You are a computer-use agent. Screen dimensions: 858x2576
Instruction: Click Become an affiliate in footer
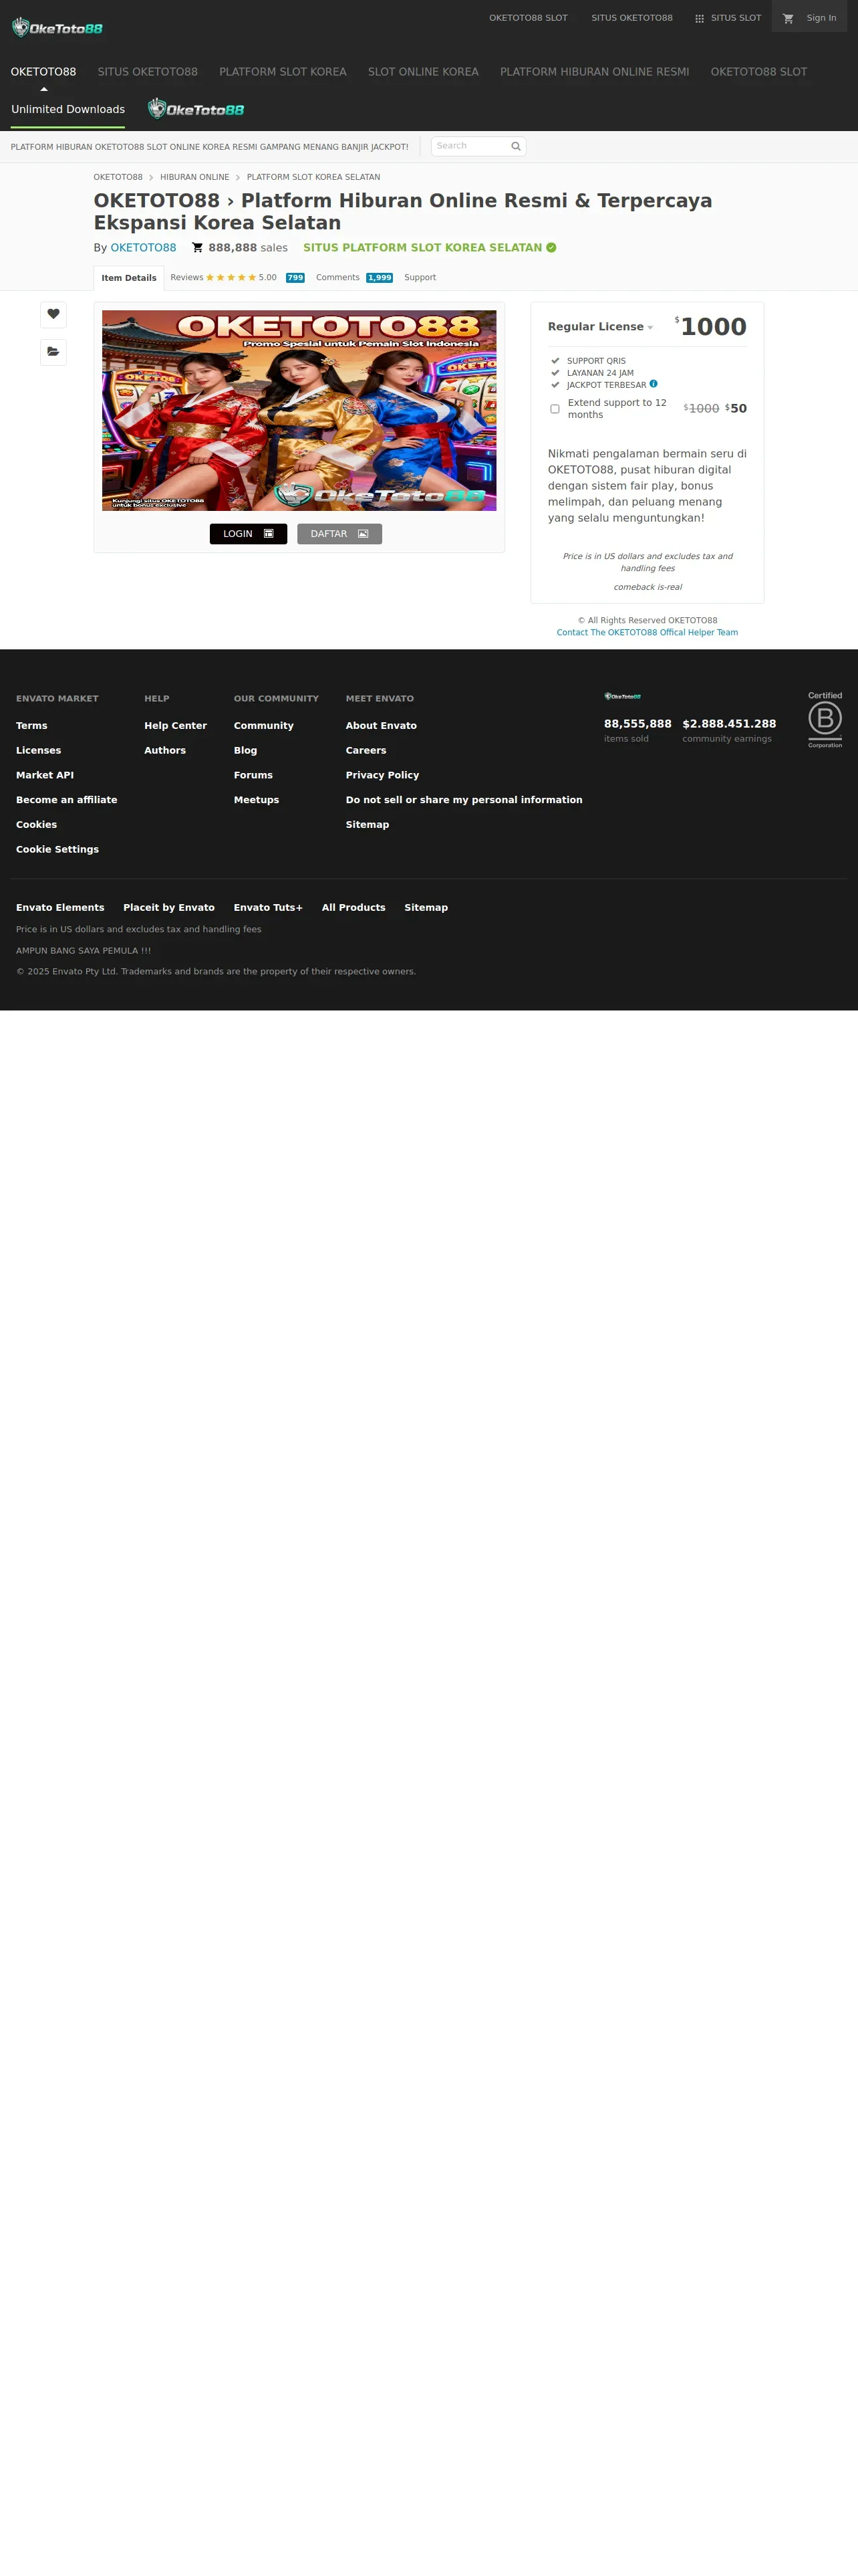pyautogui.click(x=67, y=800)
